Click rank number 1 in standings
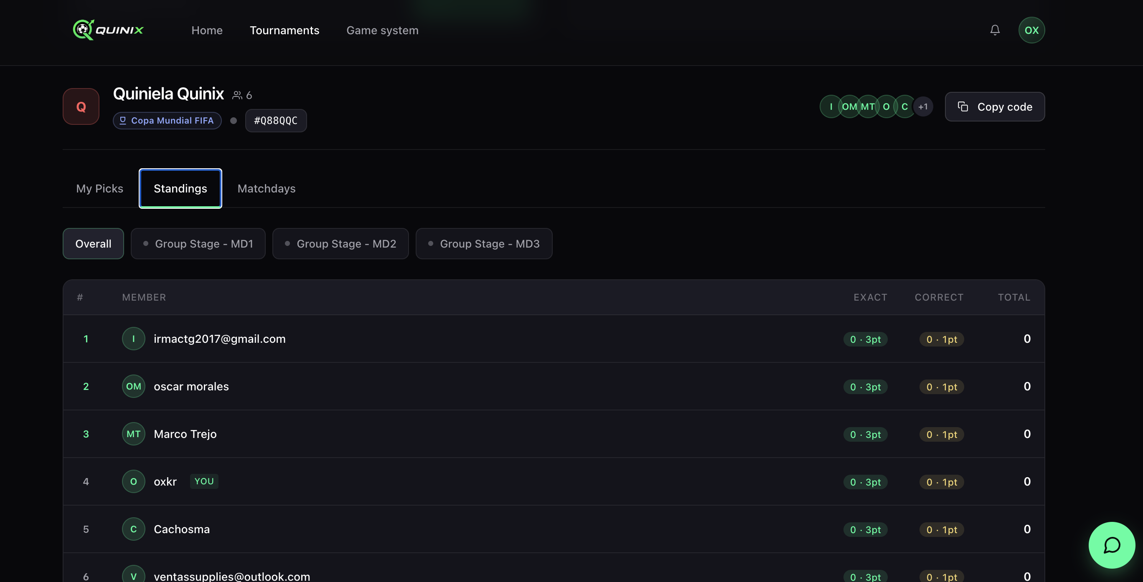 click(86, 339)
